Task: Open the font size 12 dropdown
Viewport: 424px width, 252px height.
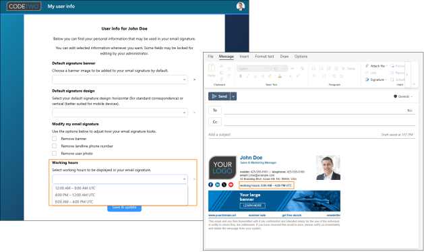Action: click(280, 69)
